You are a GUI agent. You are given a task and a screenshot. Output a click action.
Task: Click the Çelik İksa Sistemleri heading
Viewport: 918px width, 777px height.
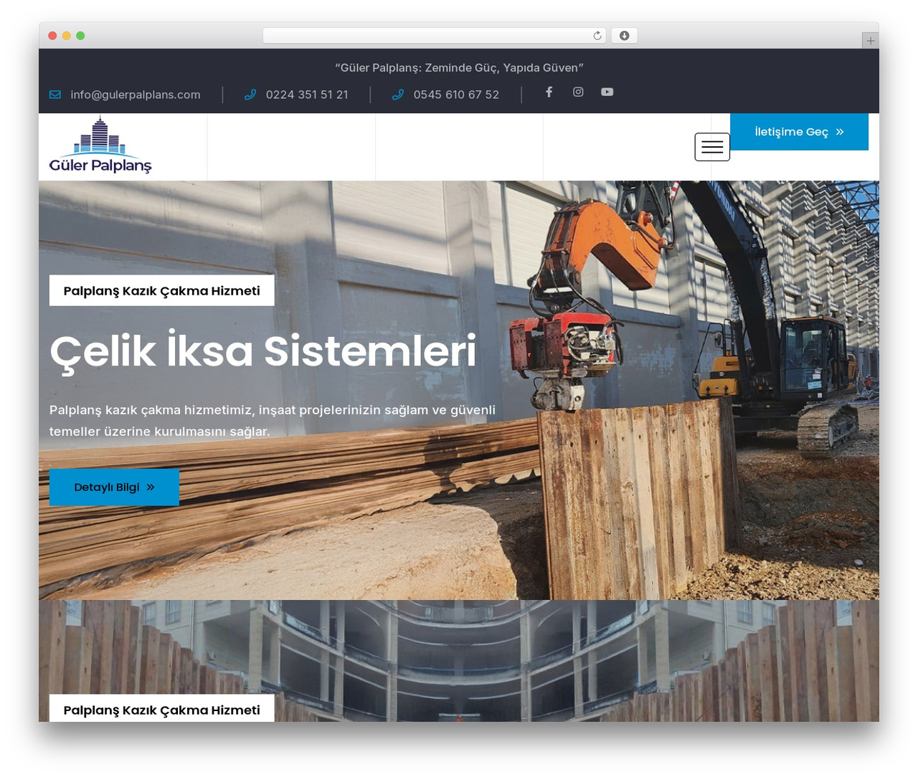click(x=262, y=351)
